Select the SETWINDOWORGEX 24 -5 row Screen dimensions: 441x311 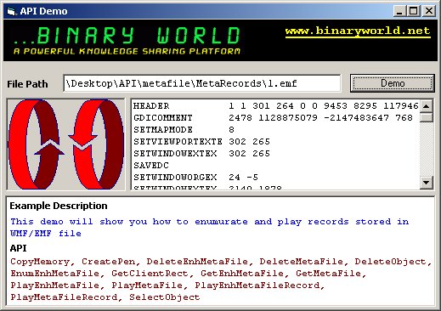[275, 178]
